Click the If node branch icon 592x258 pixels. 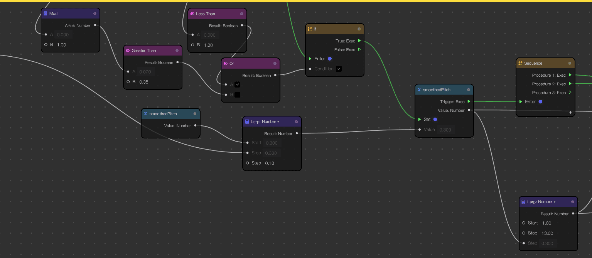coord(310,29)
